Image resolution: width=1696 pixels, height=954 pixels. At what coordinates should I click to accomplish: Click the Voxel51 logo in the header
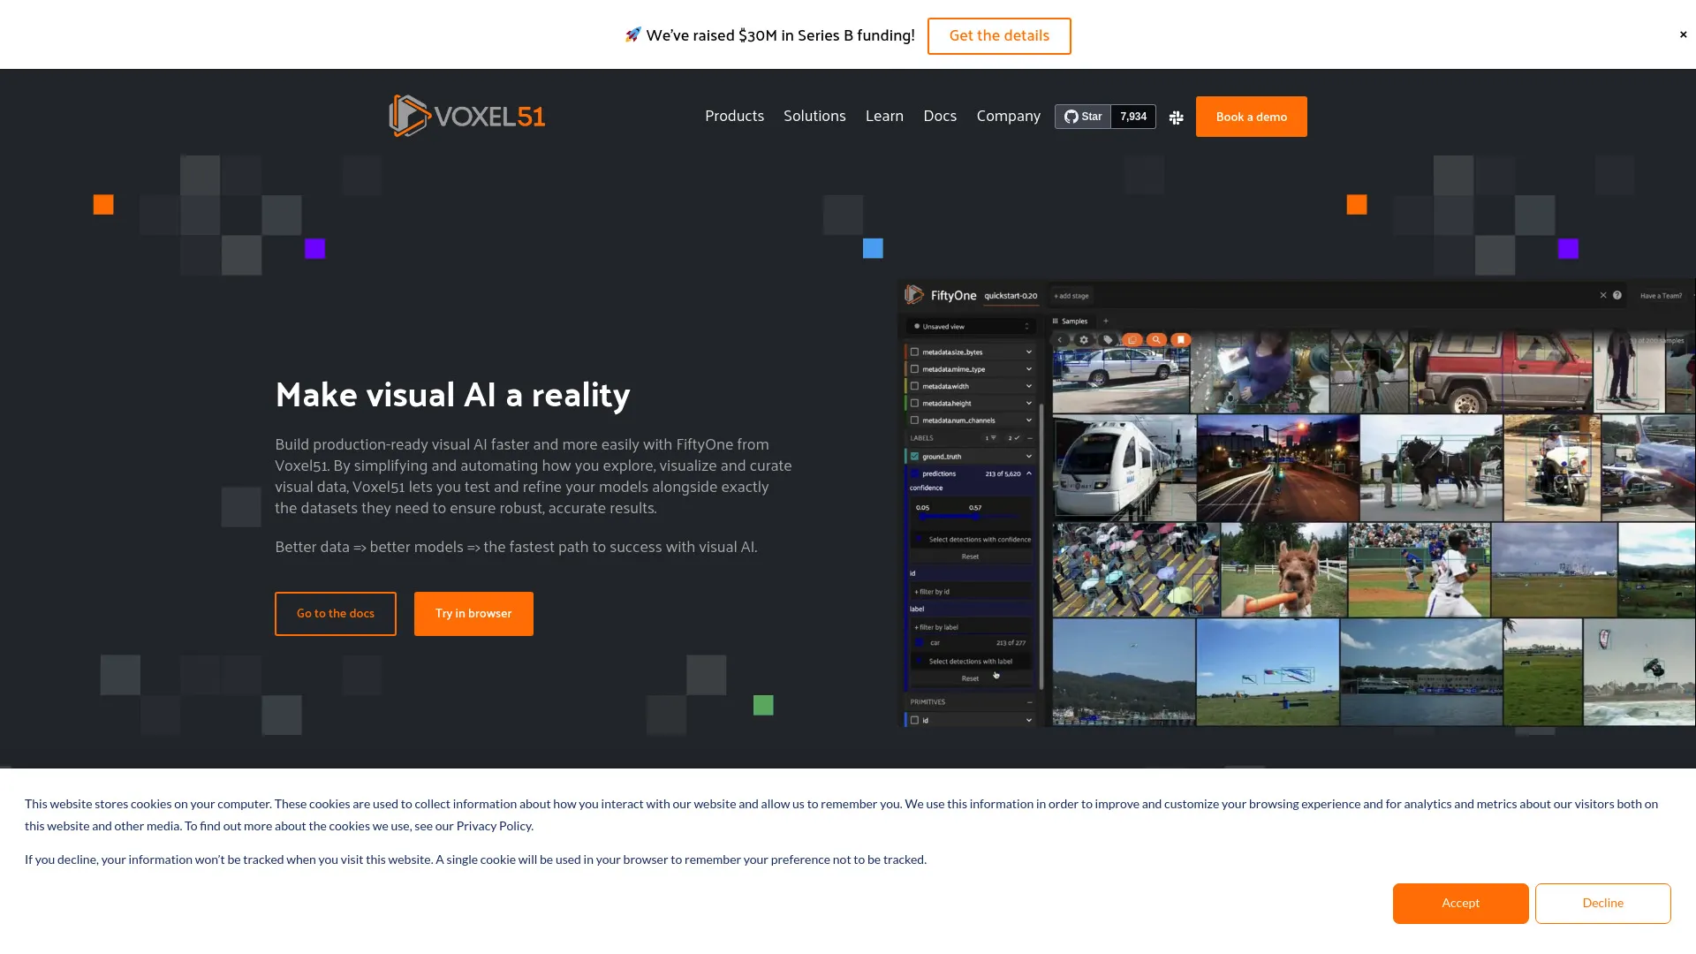click(x=466, y=116)
